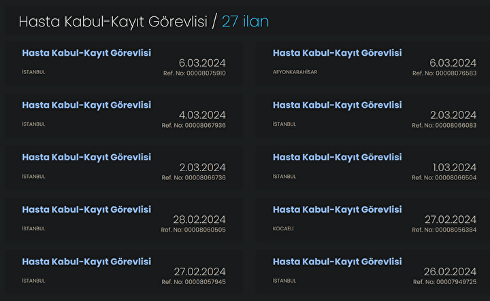This screenshot has height=301, width=490.
Task: Click the page heading 'Hasta Kabul-Kayıt Görevlisi /'
Action: tap(118, 22)
